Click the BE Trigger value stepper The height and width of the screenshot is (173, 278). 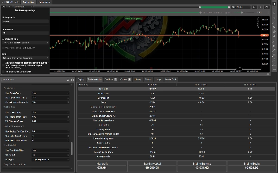68,98
